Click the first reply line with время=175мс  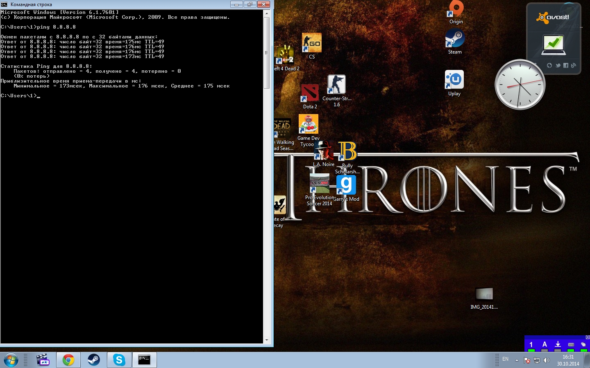click(82, 42)
